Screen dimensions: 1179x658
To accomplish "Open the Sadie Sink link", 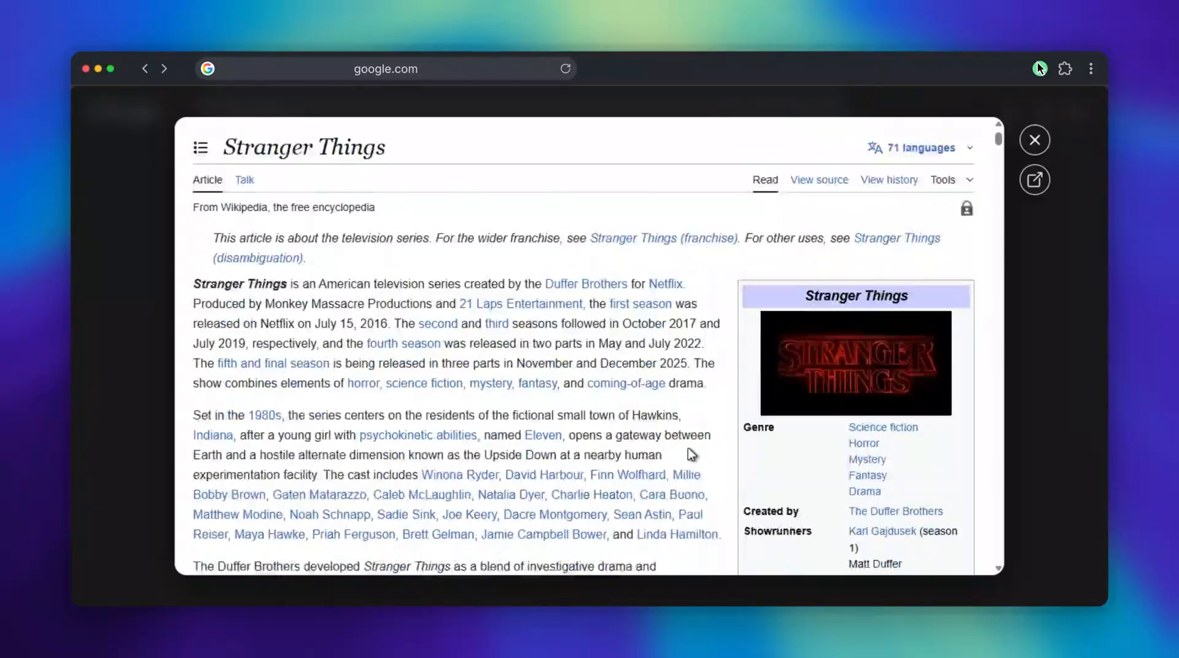I will [x=406, y=514].
